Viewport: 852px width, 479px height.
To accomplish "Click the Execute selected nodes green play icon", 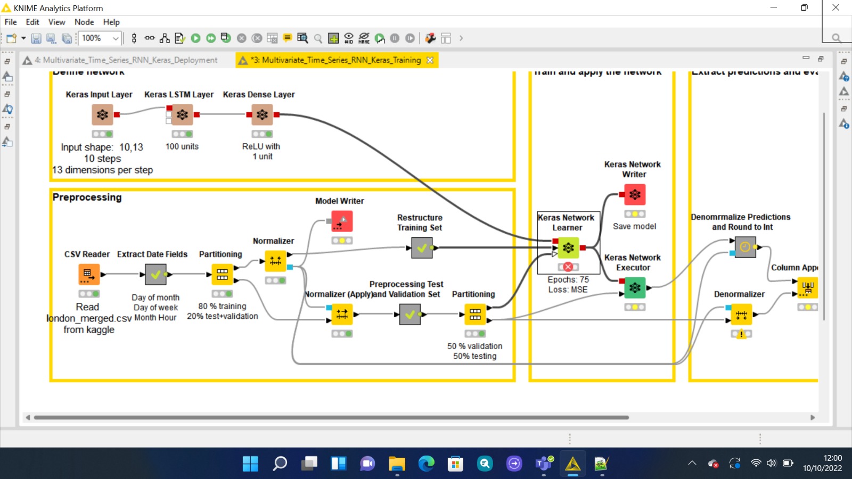I will 195,38.
